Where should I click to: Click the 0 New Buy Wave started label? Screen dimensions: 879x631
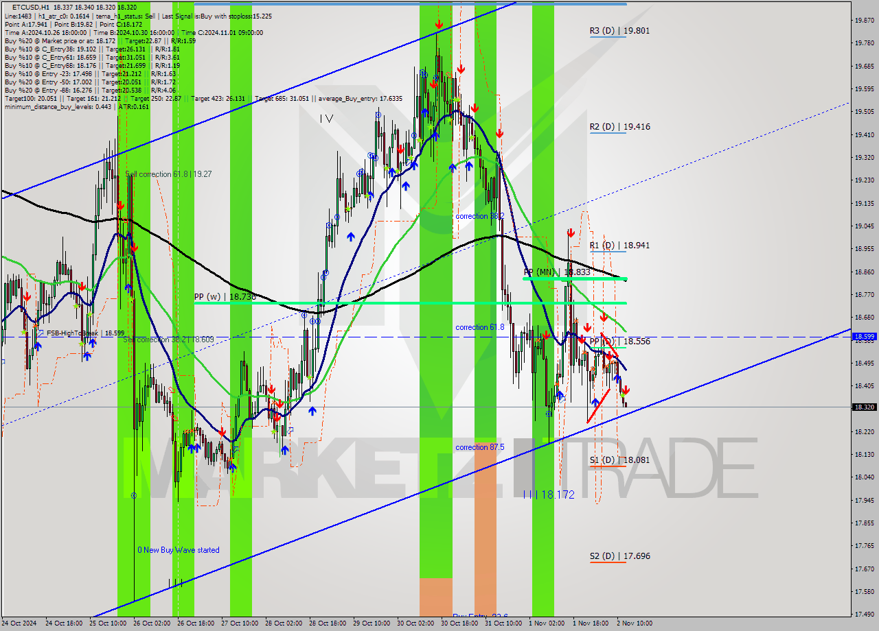point(179,550)
